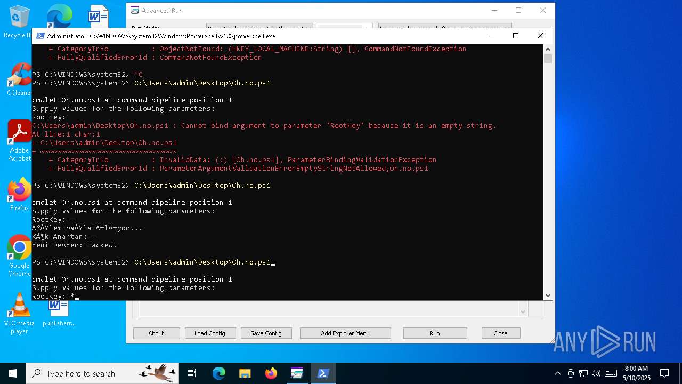Open the Windows Start menu
Screen dimensions: 682x384
click(x=13, y=373)
